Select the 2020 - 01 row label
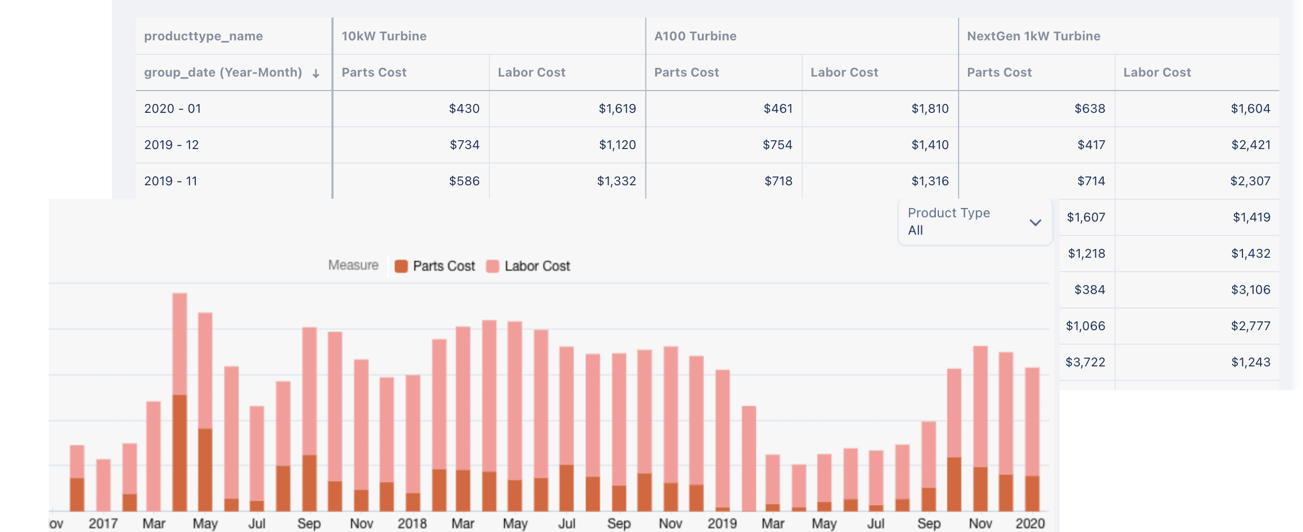 [x=172, y=109]
